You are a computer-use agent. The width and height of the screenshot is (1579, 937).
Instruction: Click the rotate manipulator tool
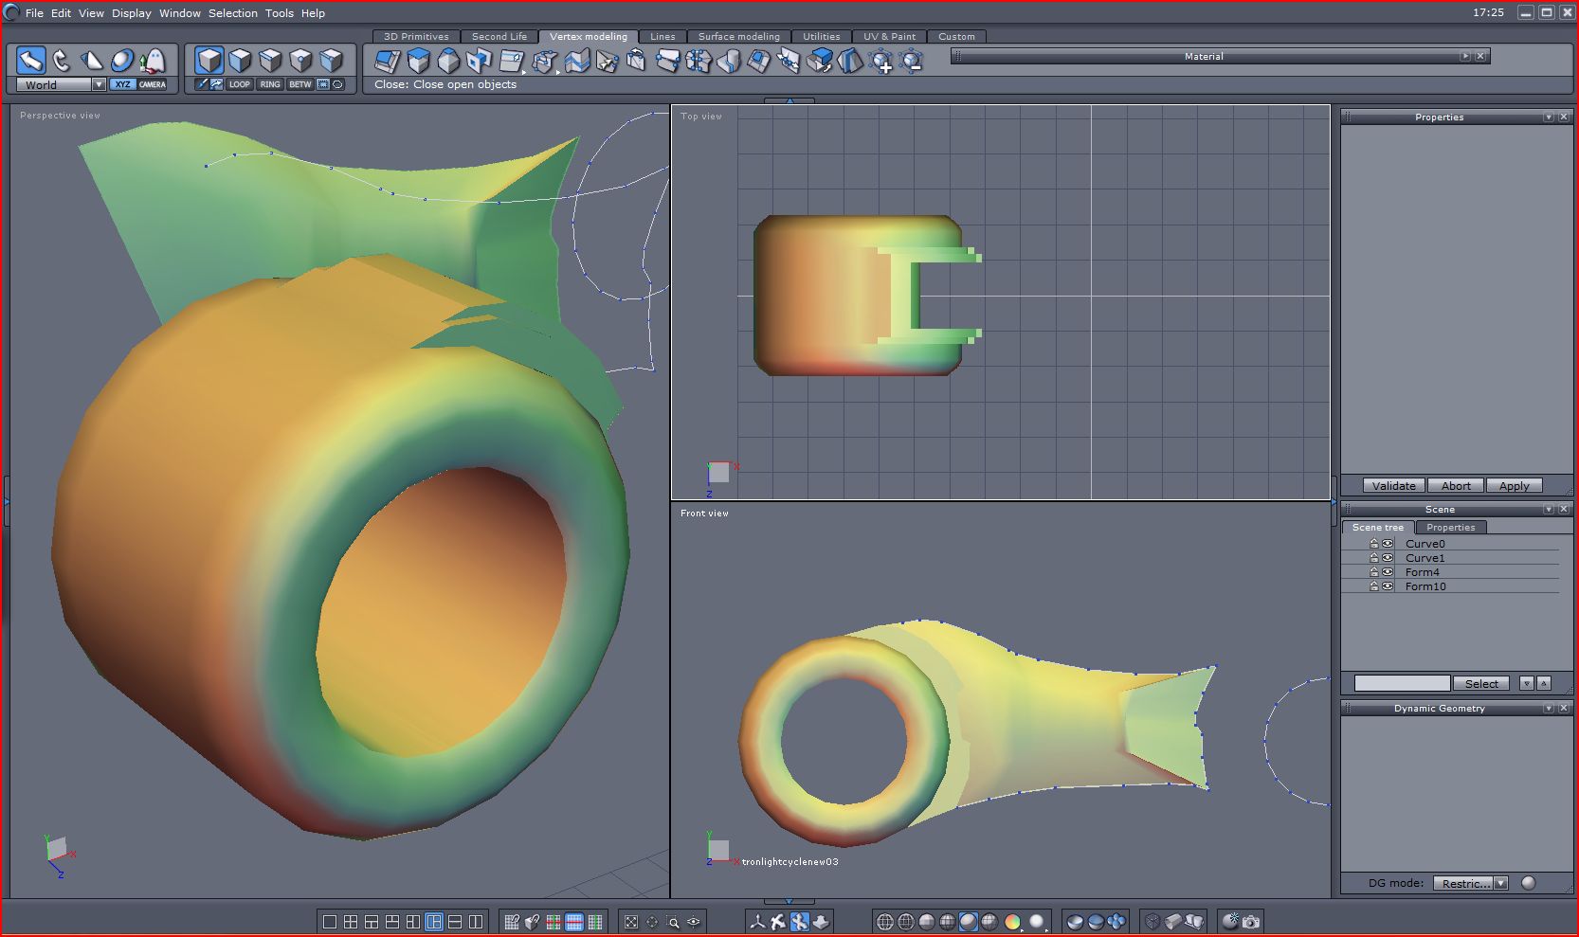tap(62, 61)
